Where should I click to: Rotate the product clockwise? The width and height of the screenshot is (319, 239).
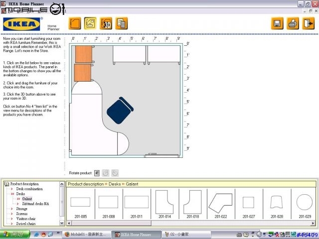115,173
